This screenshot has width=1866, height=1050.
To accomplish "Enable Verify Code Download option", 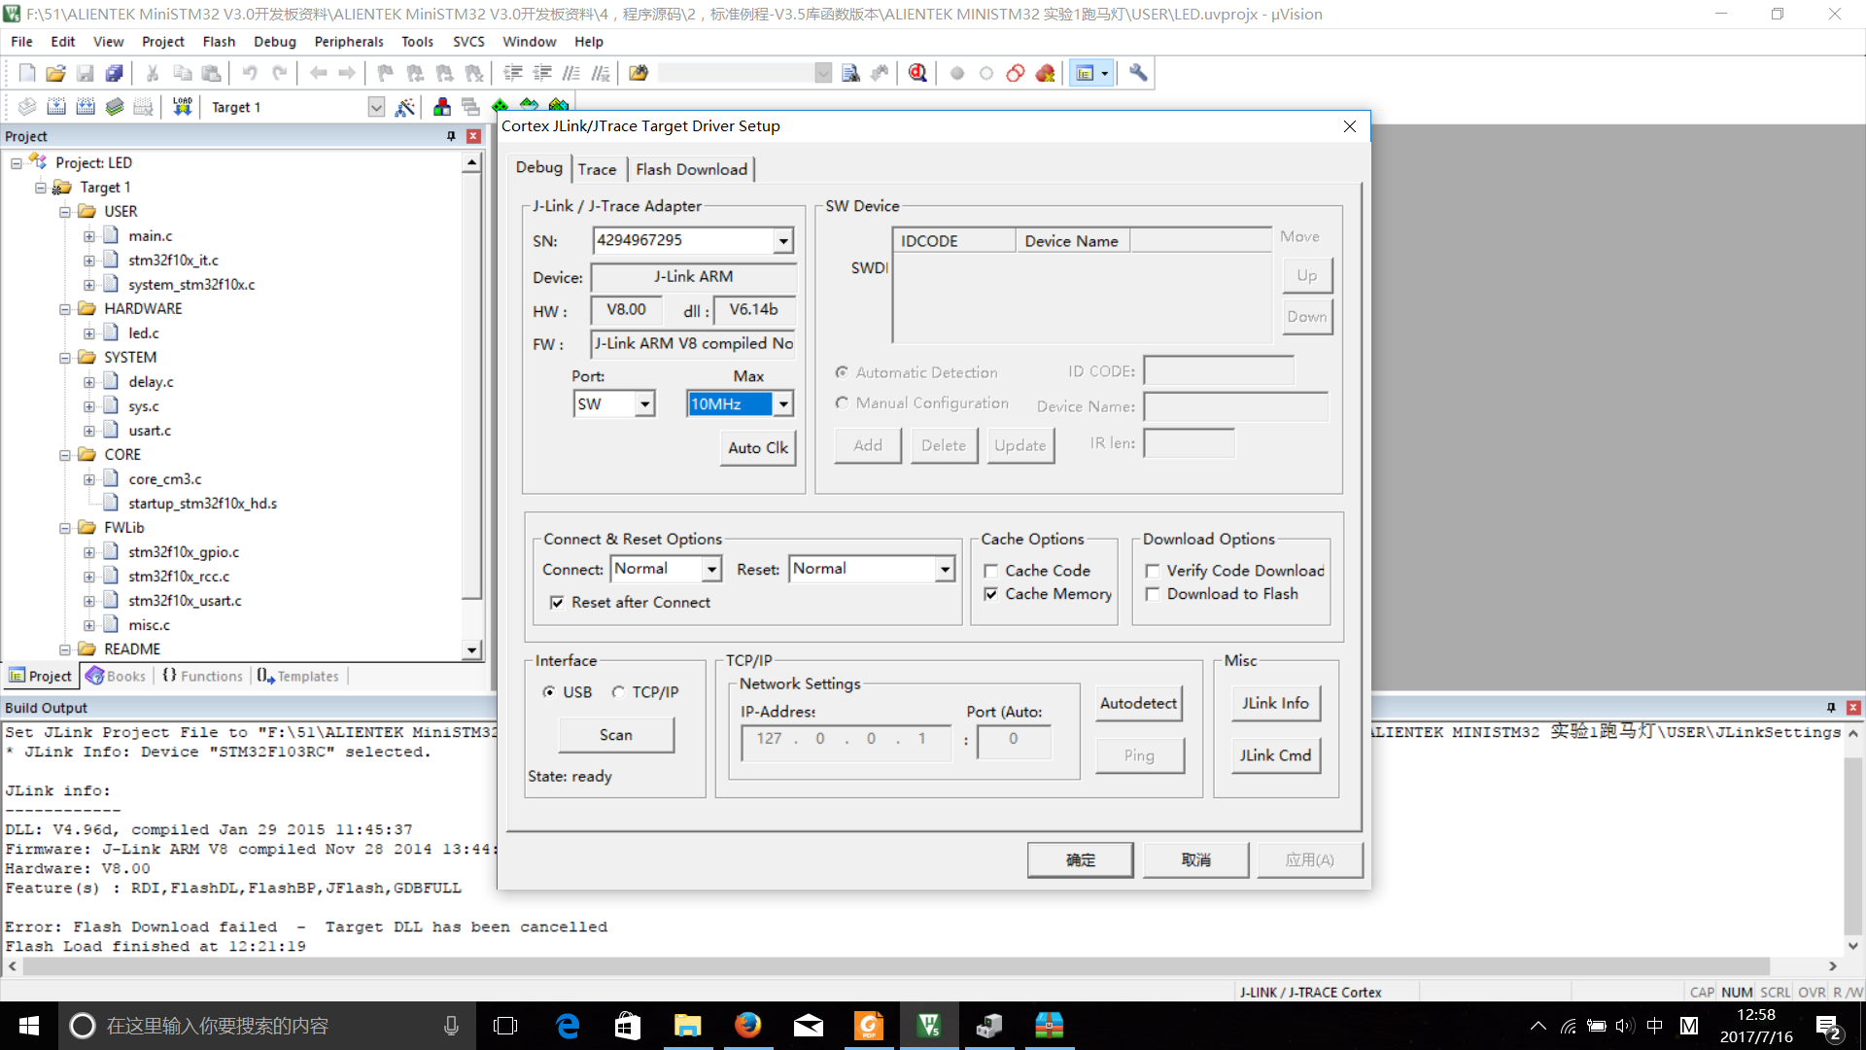I will pos(1151,571).
